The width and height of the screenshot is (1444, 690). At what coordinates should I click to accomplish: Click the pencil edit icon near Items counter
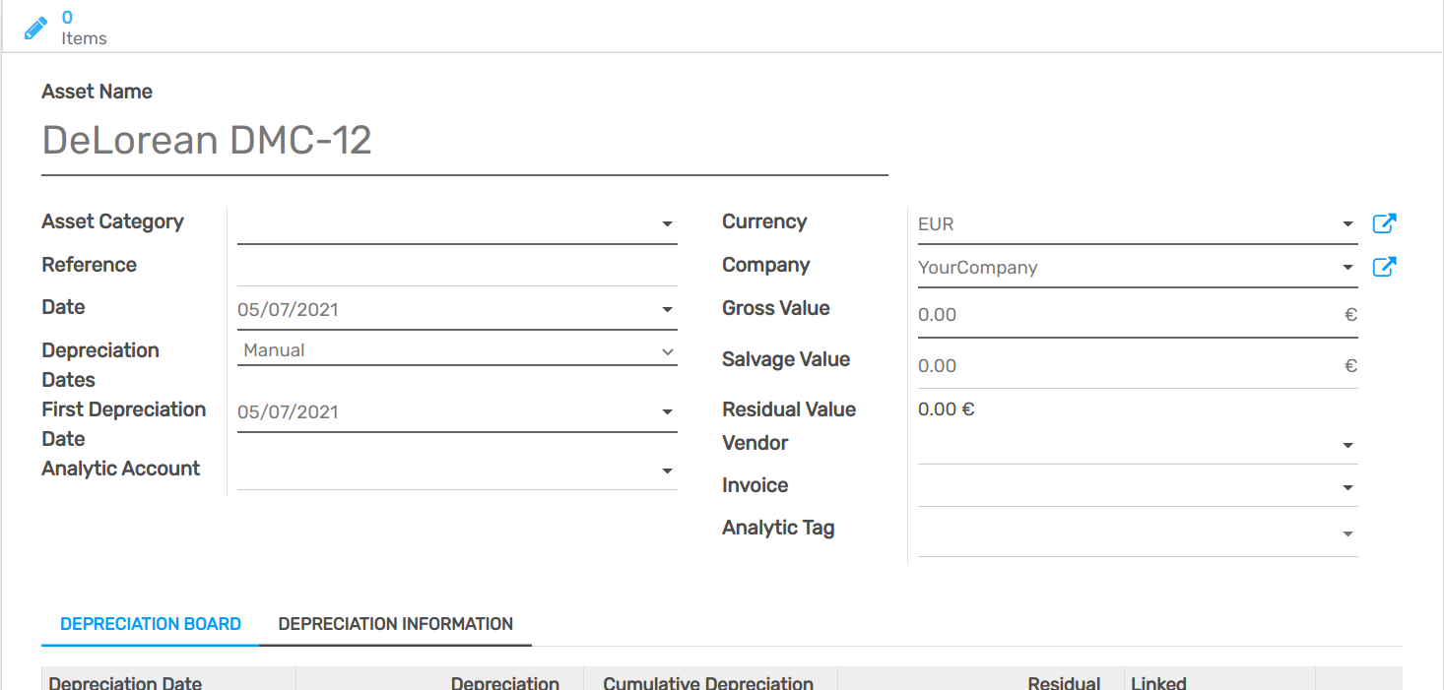tap(35, 27)
